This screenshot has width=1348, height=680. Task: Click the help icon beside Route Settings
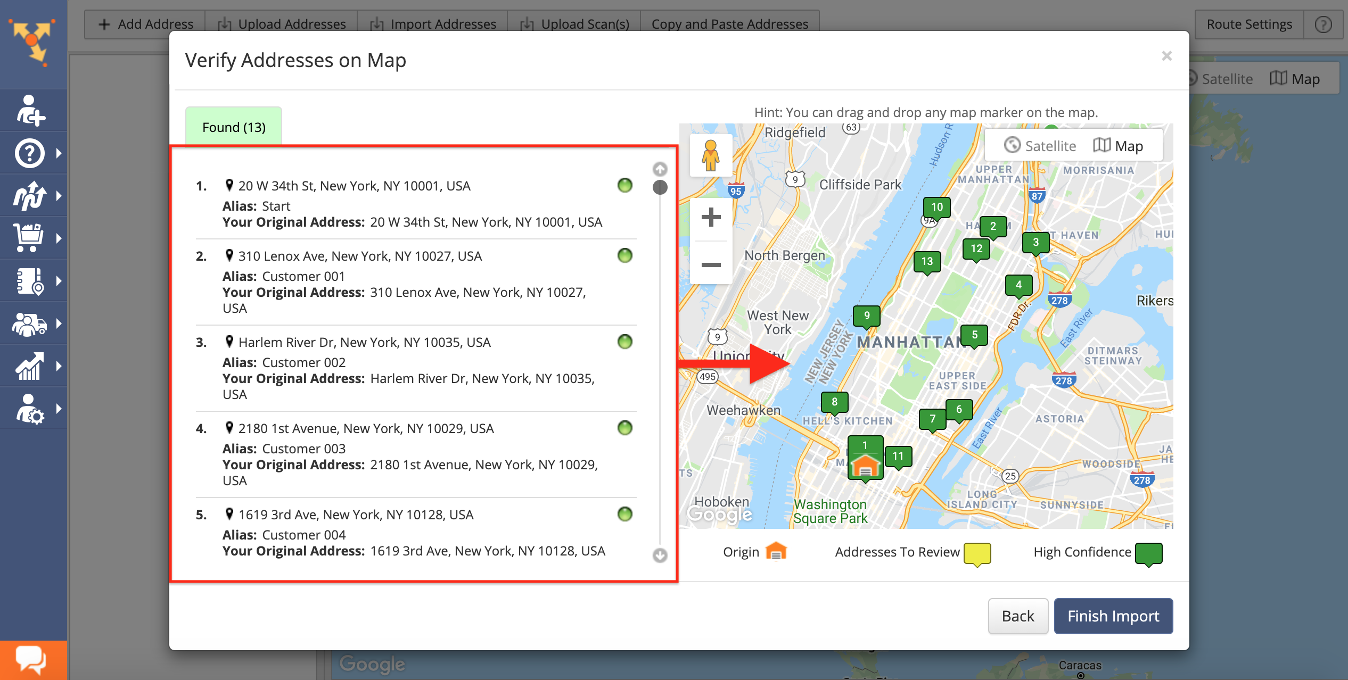[1323, 24]
